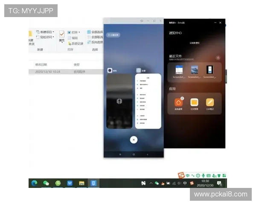The image size is (256, 205).
Task: Open WeChat from the taskbar
Action: 46,183
